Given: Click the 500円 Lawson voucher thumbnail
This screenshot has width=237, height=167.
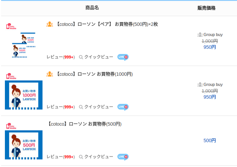Looking at the screenshot, I should [x=24, y=145].
